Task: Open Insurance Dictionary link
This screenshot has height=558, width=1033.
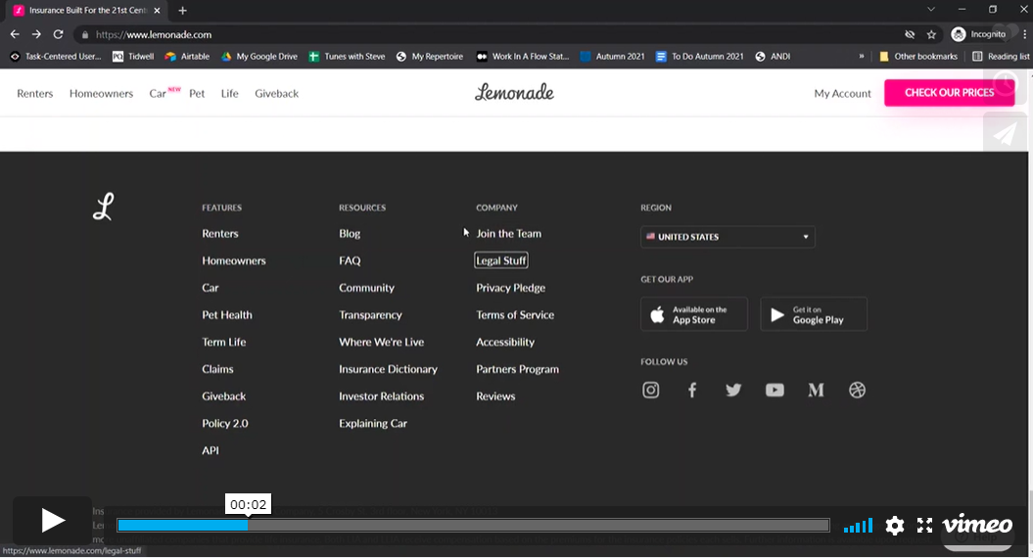Action: click(x=388, y=369)
